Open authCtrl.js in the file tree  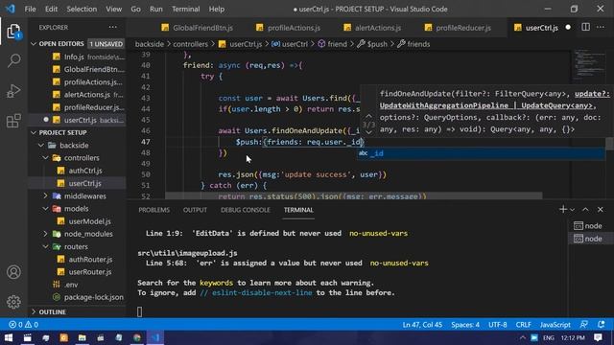click(x=85, y=171)
